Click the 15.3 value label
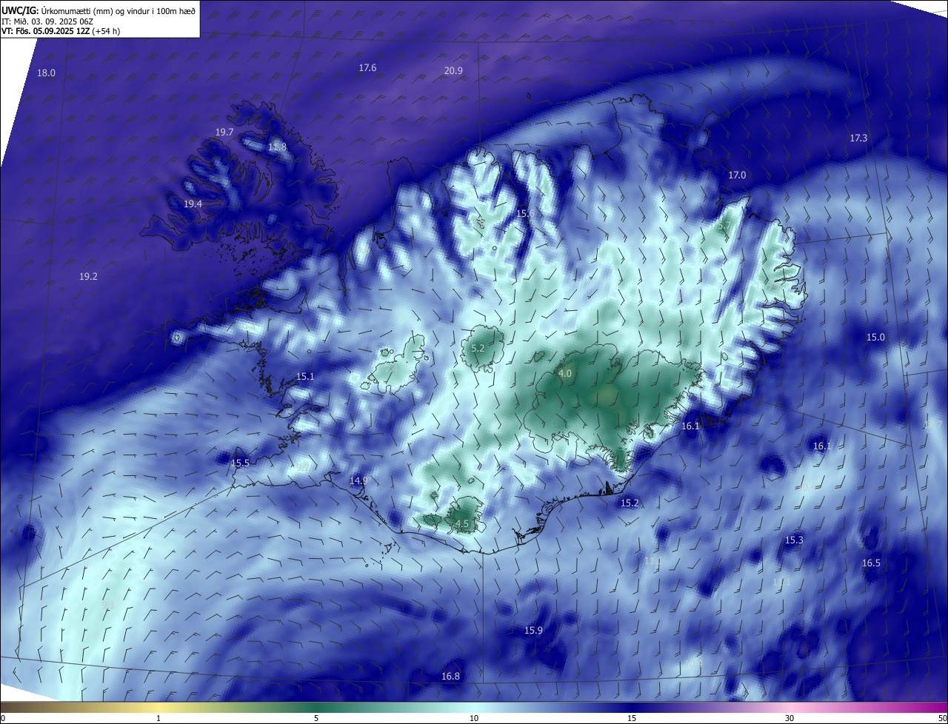This screenshot has width=948, height=724. click(794, 540)
